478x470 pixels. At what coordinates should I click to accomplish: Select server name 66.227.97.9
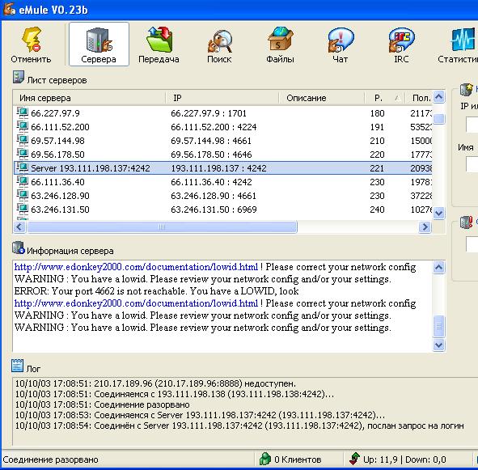[x=55, y=113]
